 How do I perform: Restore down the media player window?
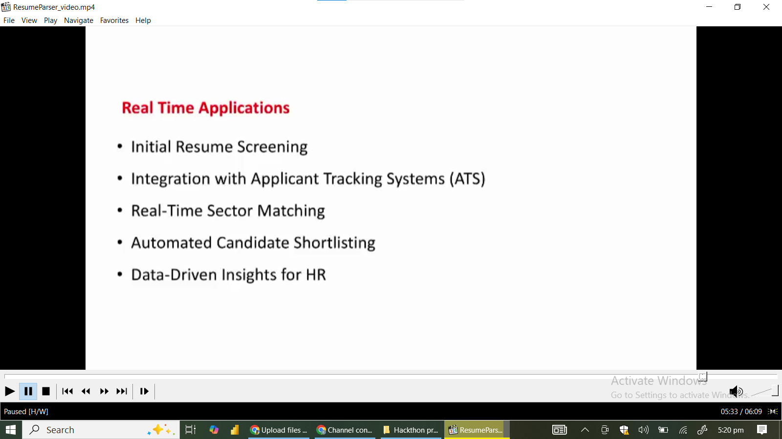coord(738,7)
